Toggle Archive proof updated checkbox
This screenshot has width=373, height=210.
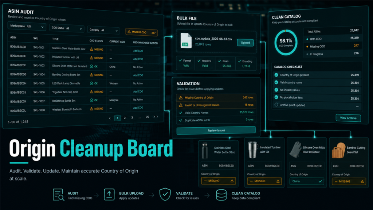[x=276, y=105]
